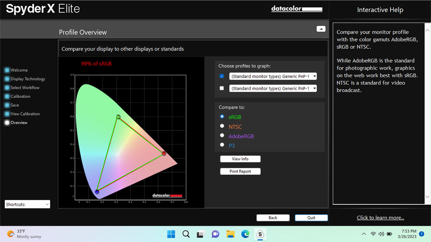Click the battery status icon

(x=390, y=234)
